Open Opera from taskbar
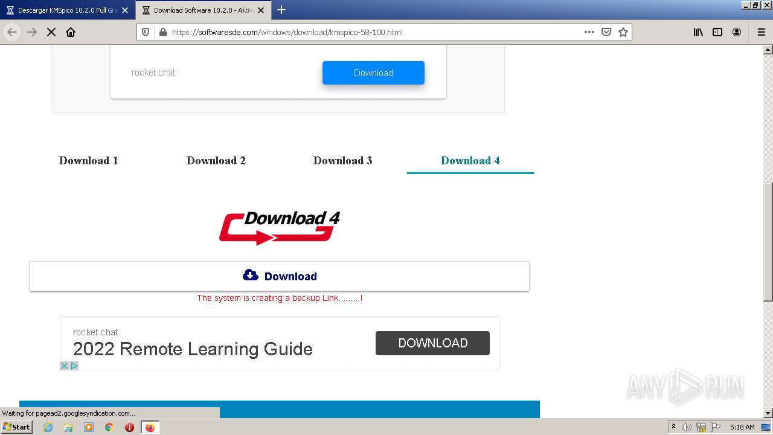The width and height of the screenshot is (773, 435). pyautogui.click(x=129, y=427)
